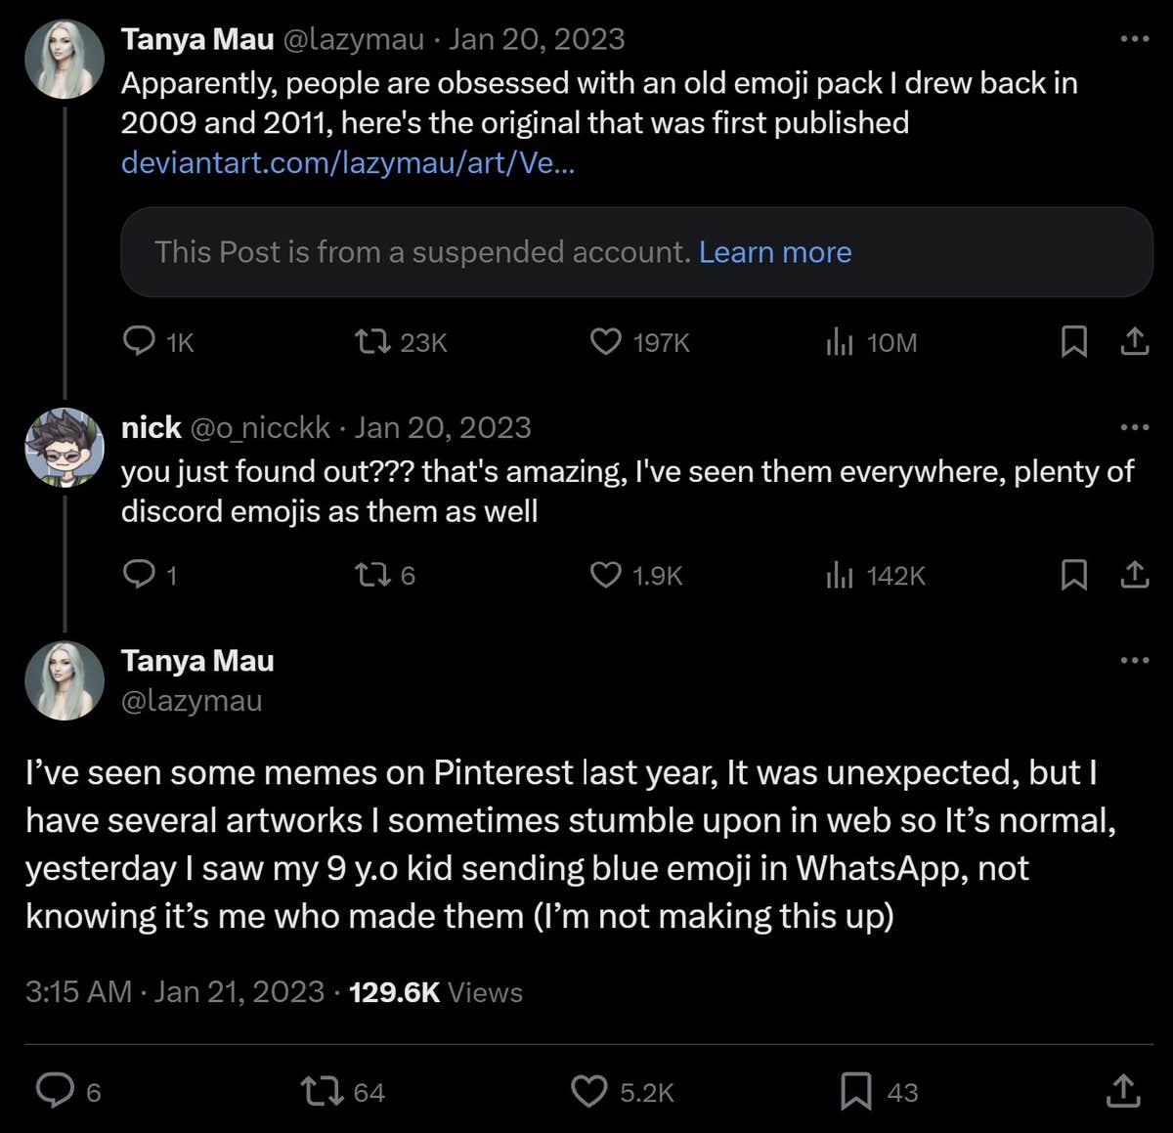Viewport: 1173px width, 1133px height.
Task: Open the deviantart link in the tweet
Action: point(347,162)
